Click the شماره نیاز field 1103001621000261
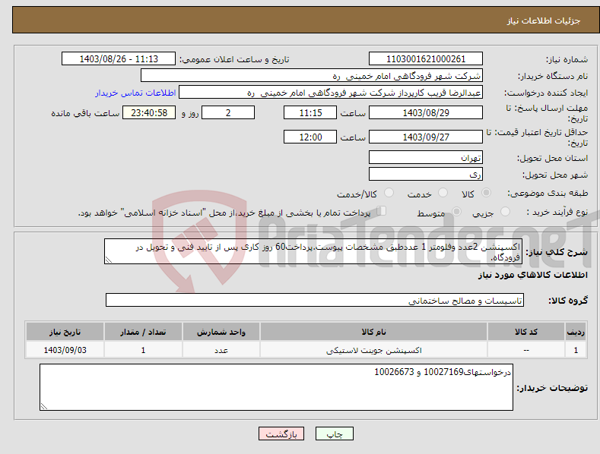 tap(426, 59)
